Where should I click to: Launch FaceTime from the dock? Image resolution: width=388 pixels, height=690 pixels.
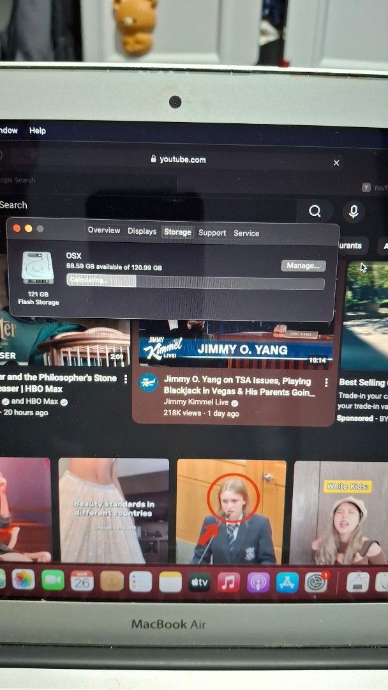point(53,580)
